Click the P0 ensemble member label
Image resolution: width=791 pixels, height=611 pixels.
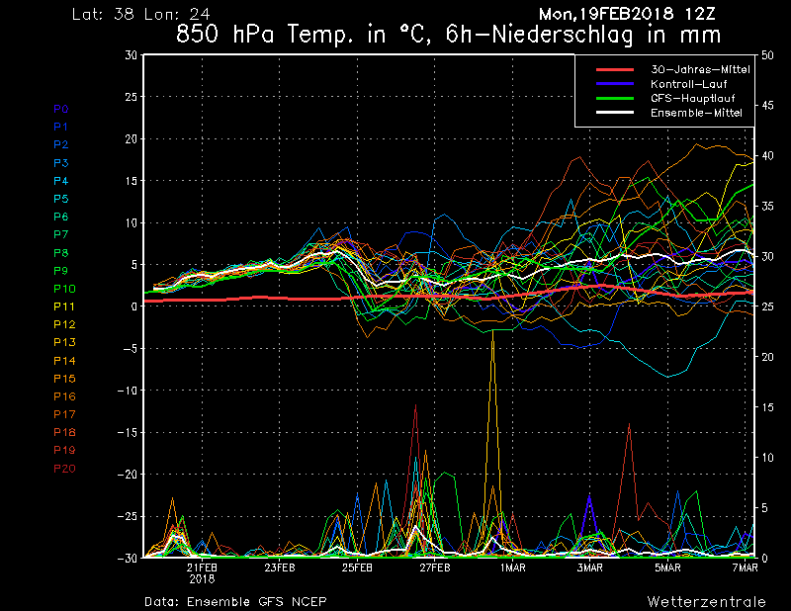tap(60, 109)
